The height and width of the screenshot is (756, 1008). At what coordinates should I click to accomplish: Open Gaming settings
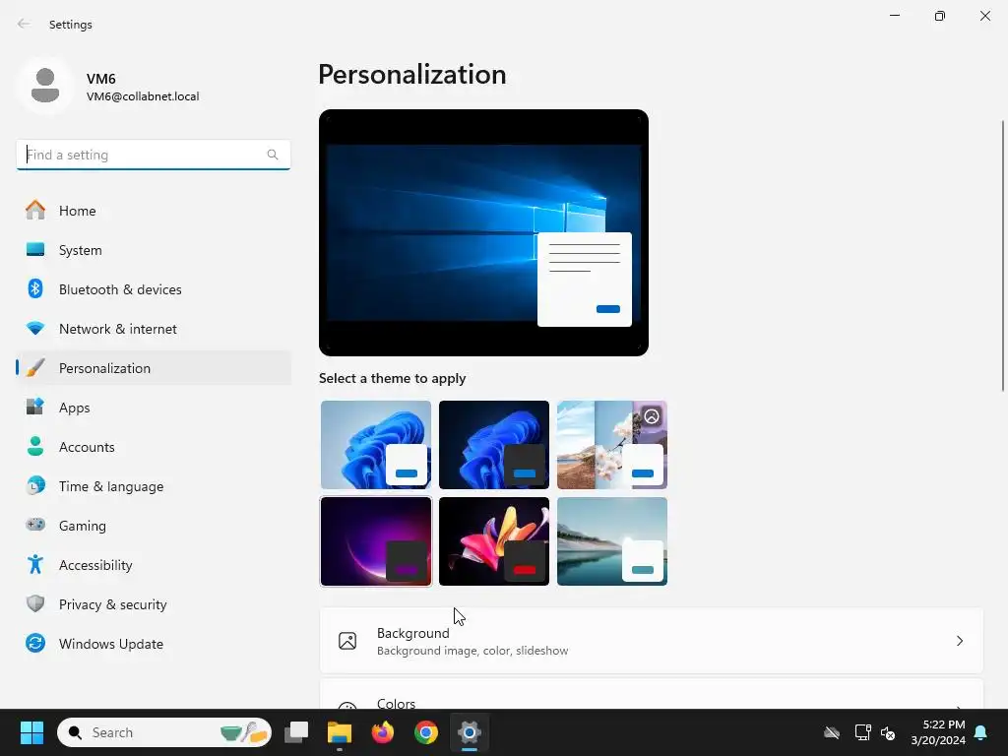pos(154,526)
